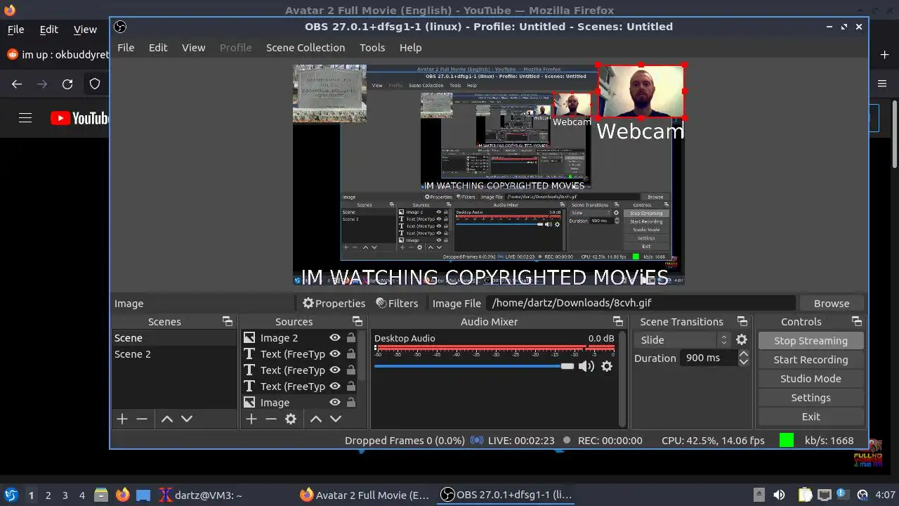
Task: Add a new scene with the plus icon
Action: (x=122, y=419)
